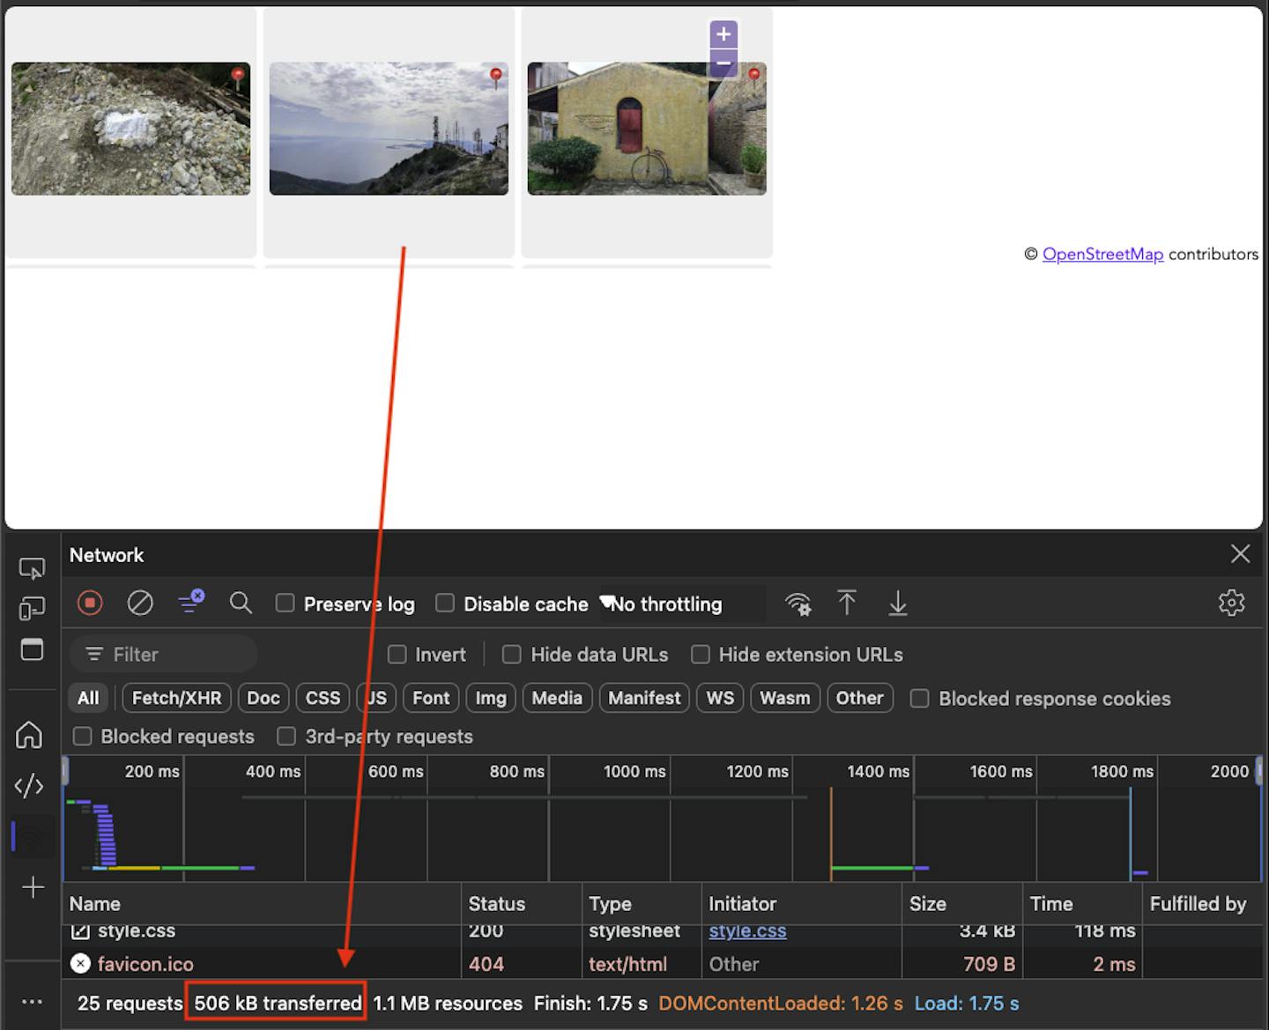1269x1030 pixels.
Task: Toggle device emulation icon in sidebar
Action: click(x=32, y=609)
